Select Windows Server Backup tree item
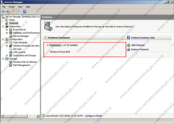174x123 pixels. point(25,62)
